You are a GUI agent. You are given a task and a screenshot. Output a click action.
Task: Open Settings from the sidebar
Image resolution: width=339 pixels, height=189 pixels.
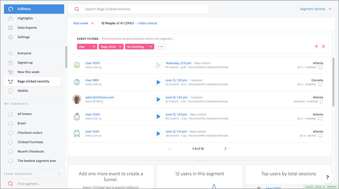[x=24, y=37]
